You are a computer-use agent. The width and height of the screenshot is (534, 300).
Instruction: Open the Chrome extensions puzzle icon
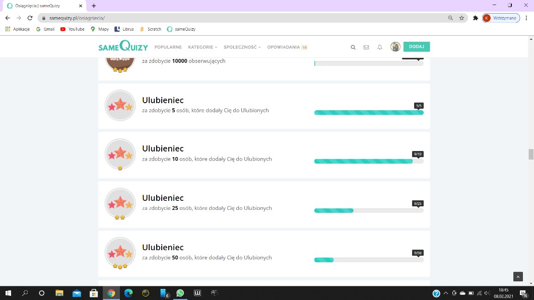(x=476, y=18)
